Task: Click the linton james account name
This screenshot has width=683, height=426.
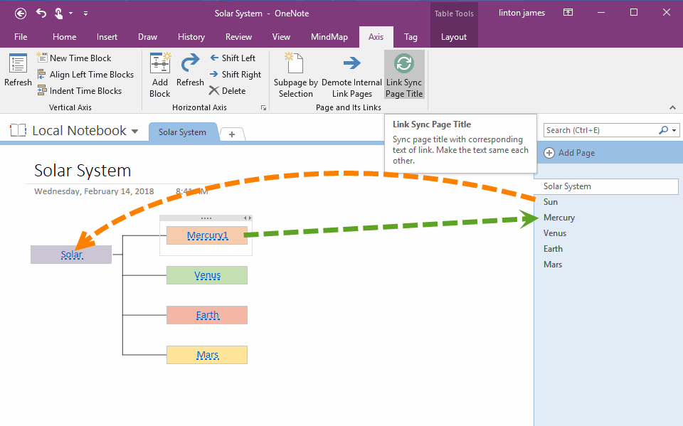Action: pyautogui.click(x=521, y=13)
